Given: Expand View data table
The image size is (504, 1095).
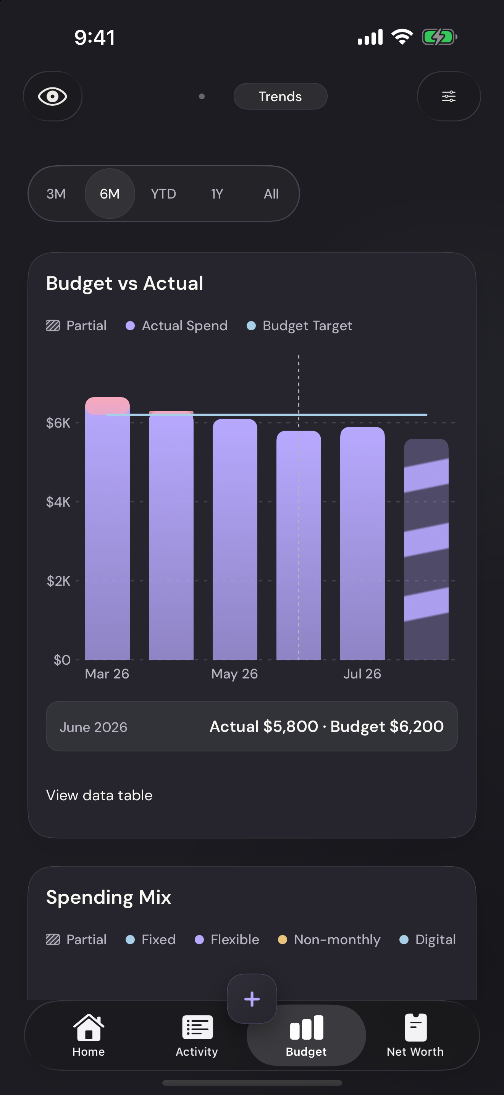Looking at the screenshot, I should (99, 795).
